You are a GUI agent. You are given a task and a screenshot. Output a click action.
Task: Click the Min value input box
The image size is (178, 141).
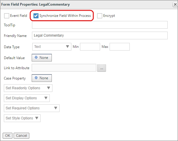(x=90, y=47)
